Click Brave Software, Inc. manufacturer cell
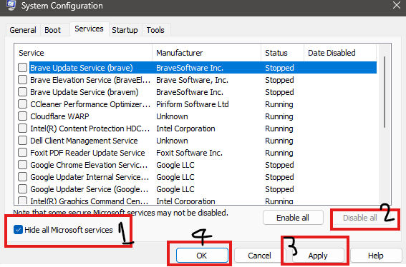Image resolution: width=406 pixels, height=267 pixels. point(192,80)
